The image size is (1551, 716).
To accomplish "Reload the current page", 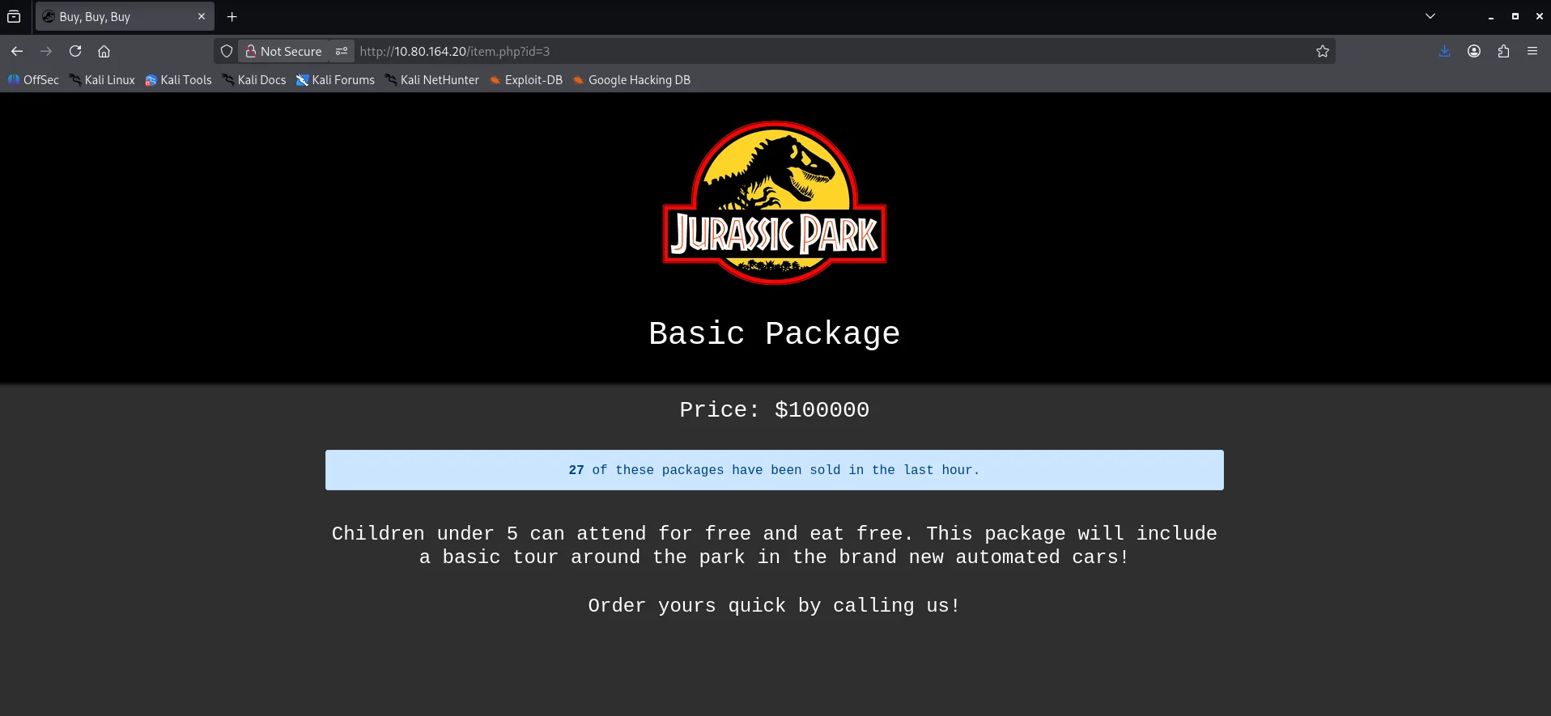I will pos(75,51).
